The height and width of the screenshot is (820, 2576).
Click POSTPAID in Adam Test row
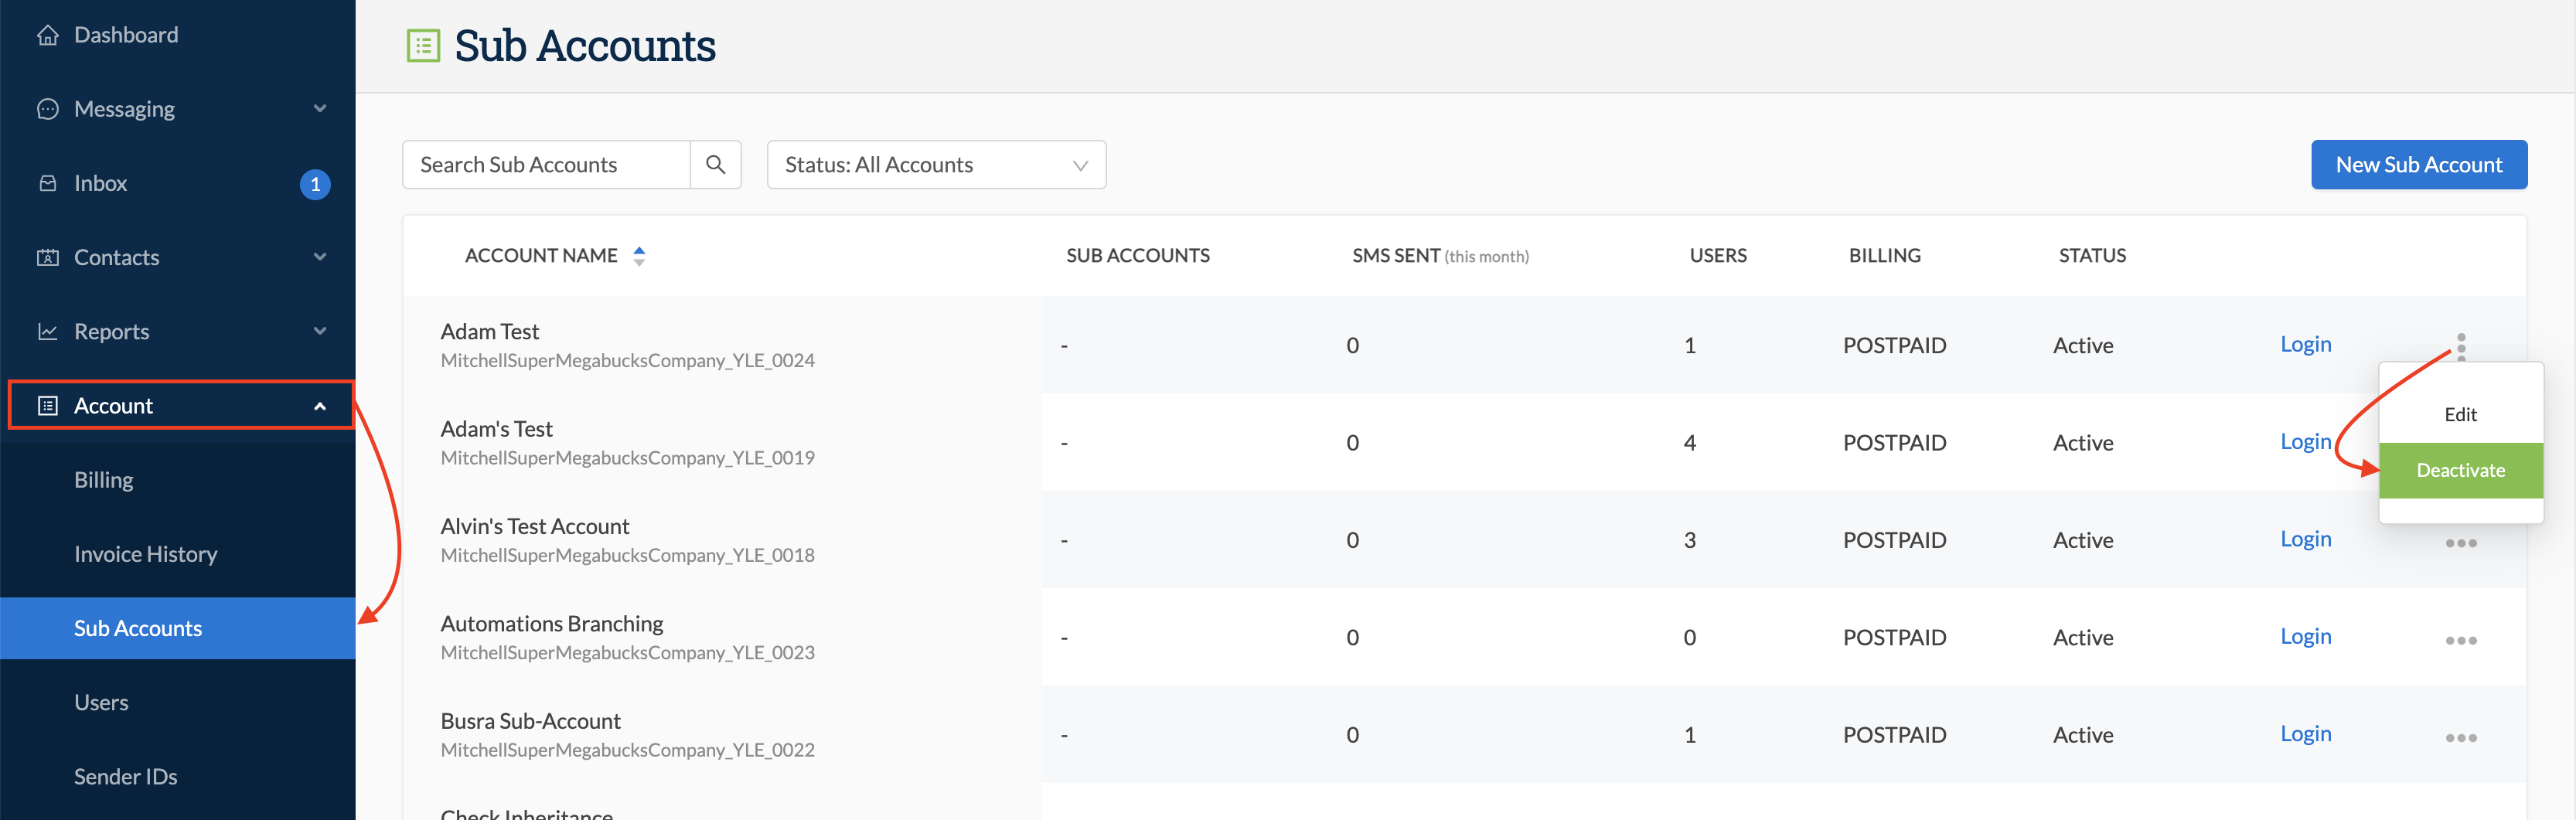[1894, 345]
